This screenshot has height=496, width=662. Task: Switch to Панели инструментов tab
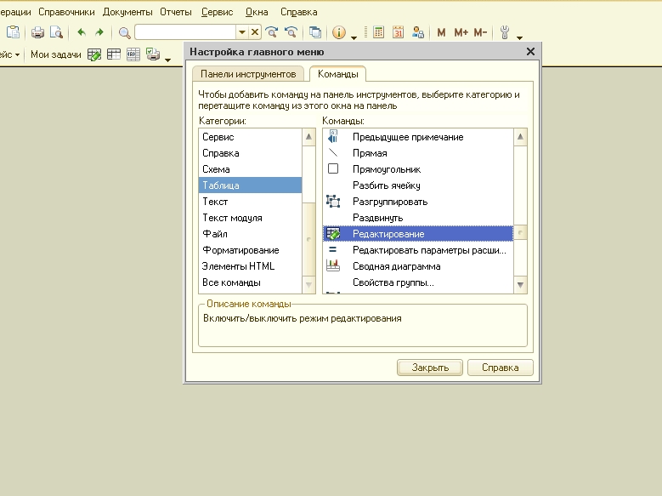click(247, 74)
